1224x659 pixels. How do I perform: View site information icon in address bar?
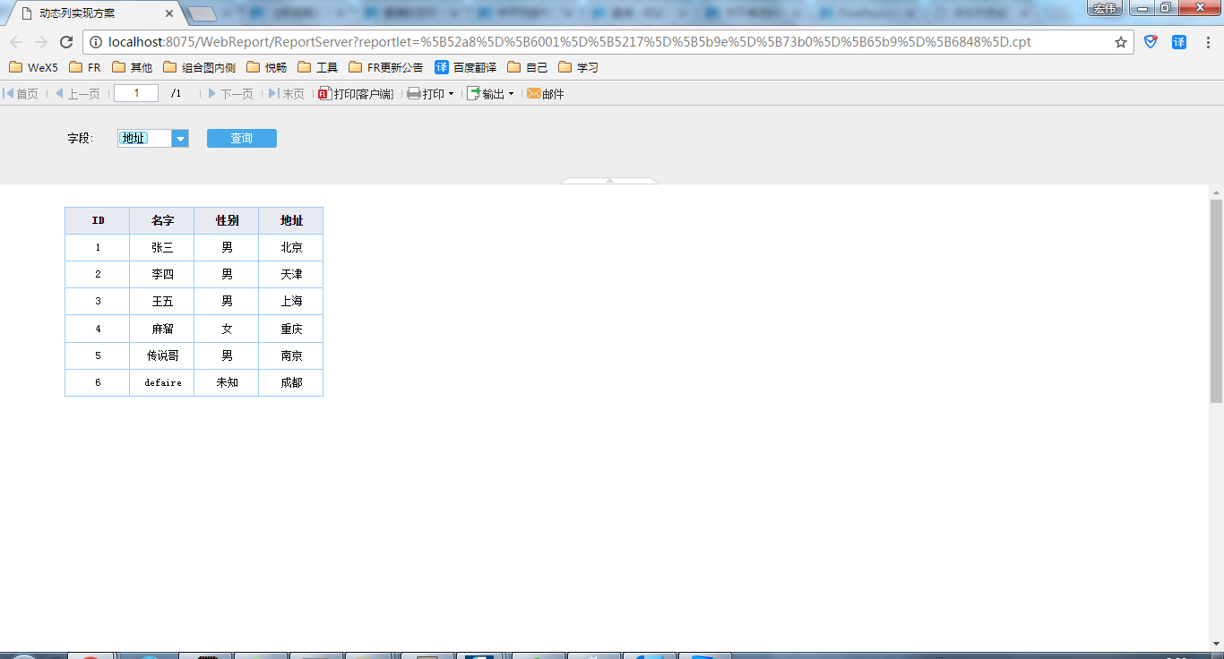(x=96, y=42)
